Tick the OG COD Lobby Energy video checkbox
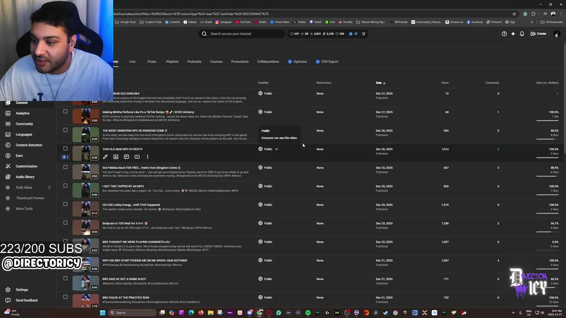 click(x=65, y=204)
